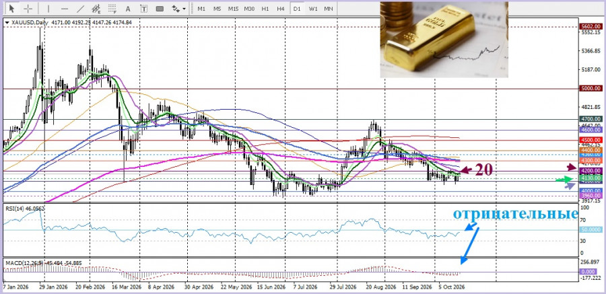Choose the trendline drawing tool
Screen dimensions: 606x294
click(80, 9)
